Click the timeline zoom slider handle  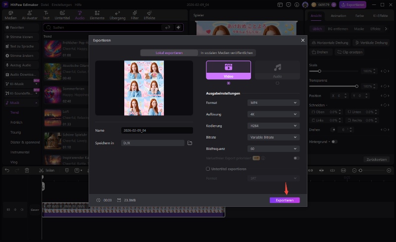pos(361,171)
